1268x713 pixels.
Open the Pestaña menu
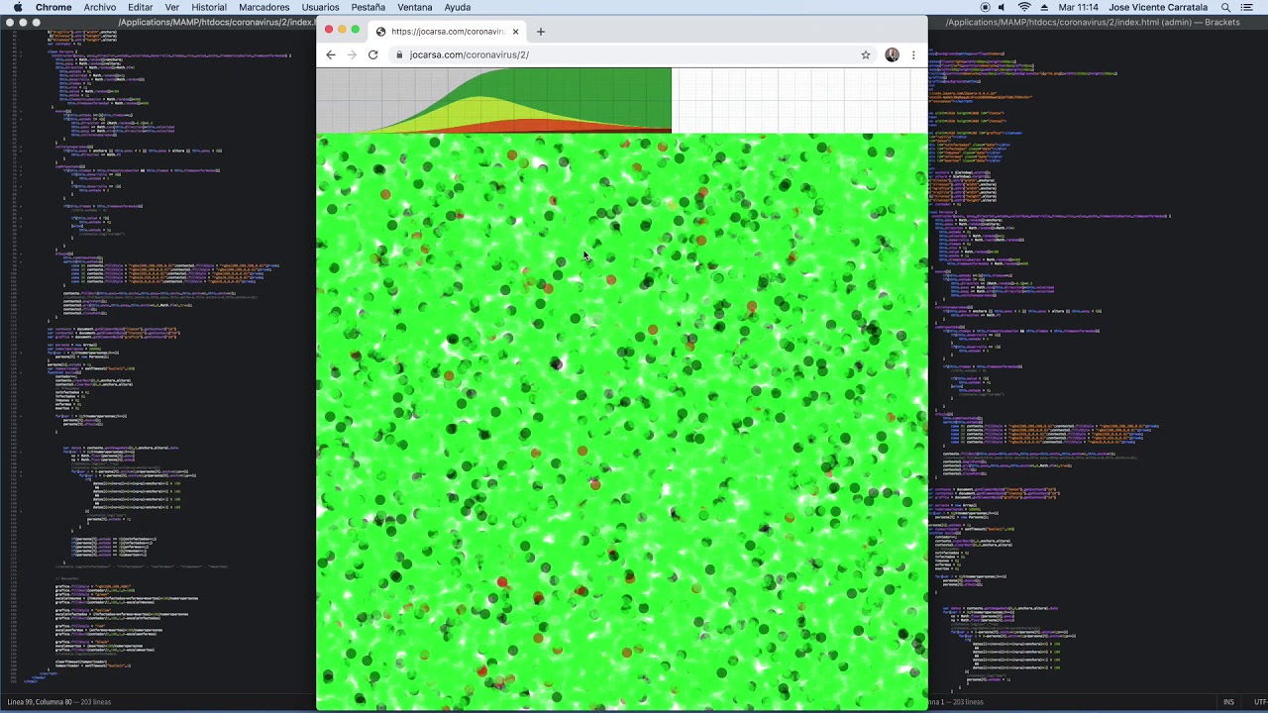[368, 7]
